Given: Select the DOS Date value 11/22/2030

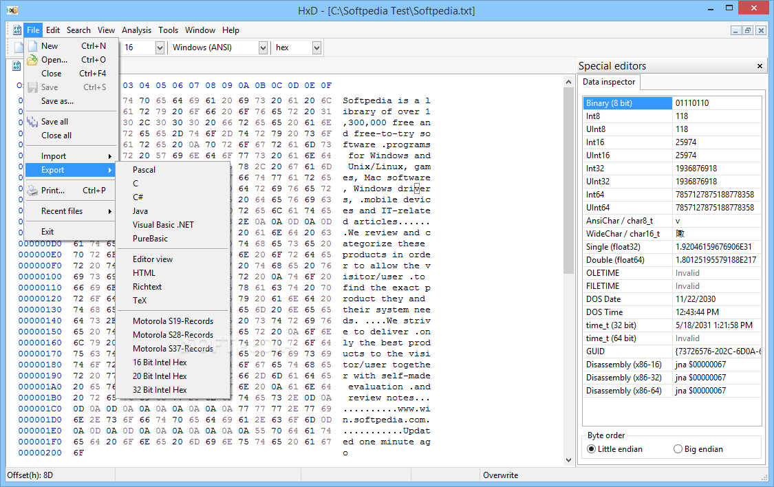Looking at the screenshot, I should [x=695, y=299].
